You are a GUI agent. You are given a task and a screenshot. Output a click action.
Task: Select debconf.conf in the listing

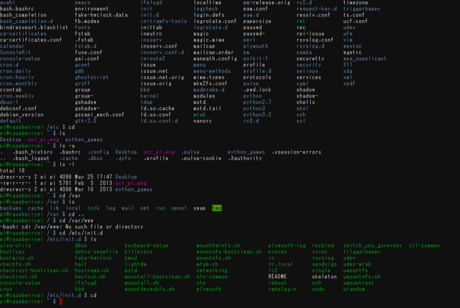click(18, 108)
